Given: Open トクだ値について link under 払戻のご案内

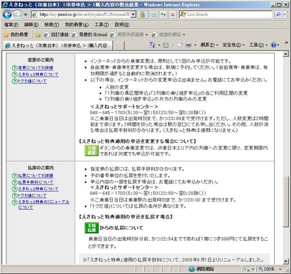Looking at the screenshot, I should click(x=32, y=195).
